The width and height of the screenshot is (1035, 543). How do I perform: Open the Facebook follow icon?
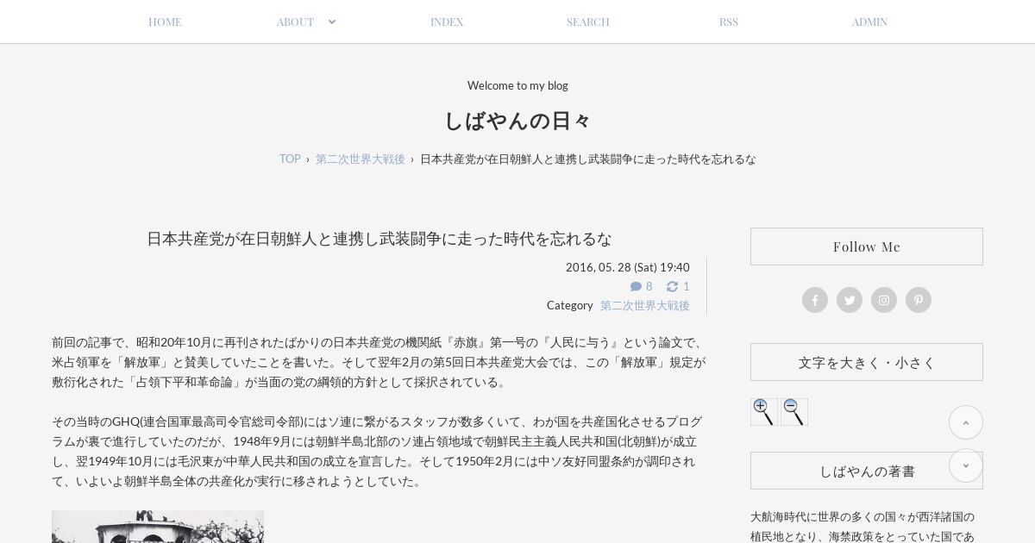tap(815, 300)
